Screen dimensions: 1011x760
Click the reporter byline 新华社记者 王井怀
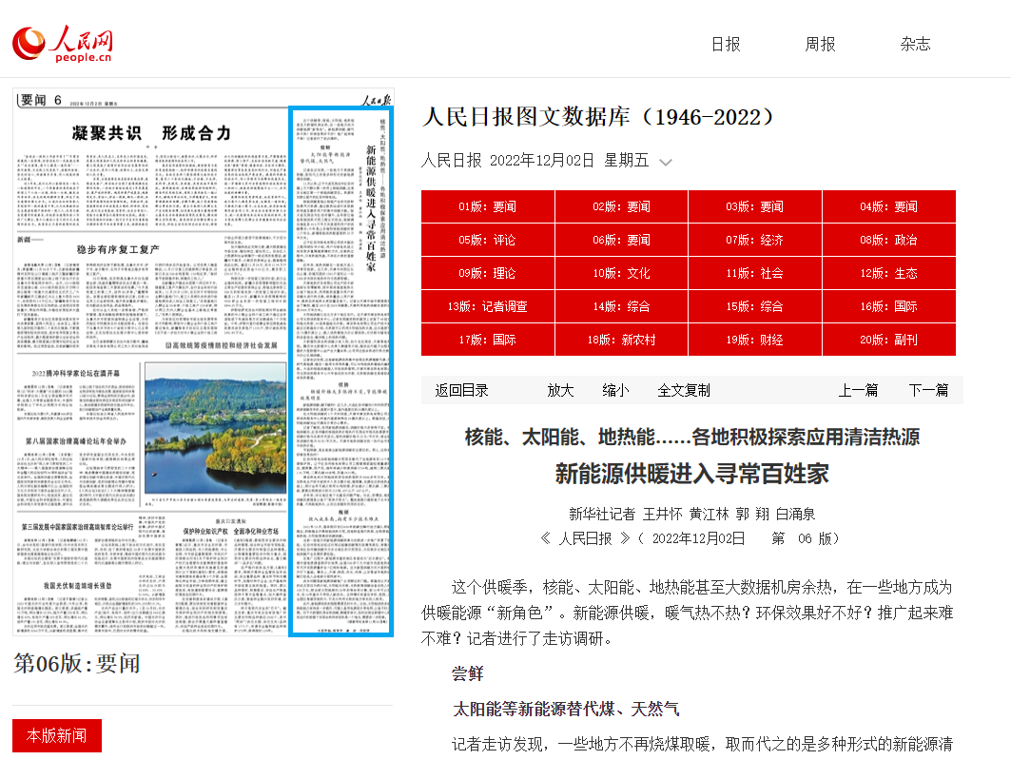point(626,514)
